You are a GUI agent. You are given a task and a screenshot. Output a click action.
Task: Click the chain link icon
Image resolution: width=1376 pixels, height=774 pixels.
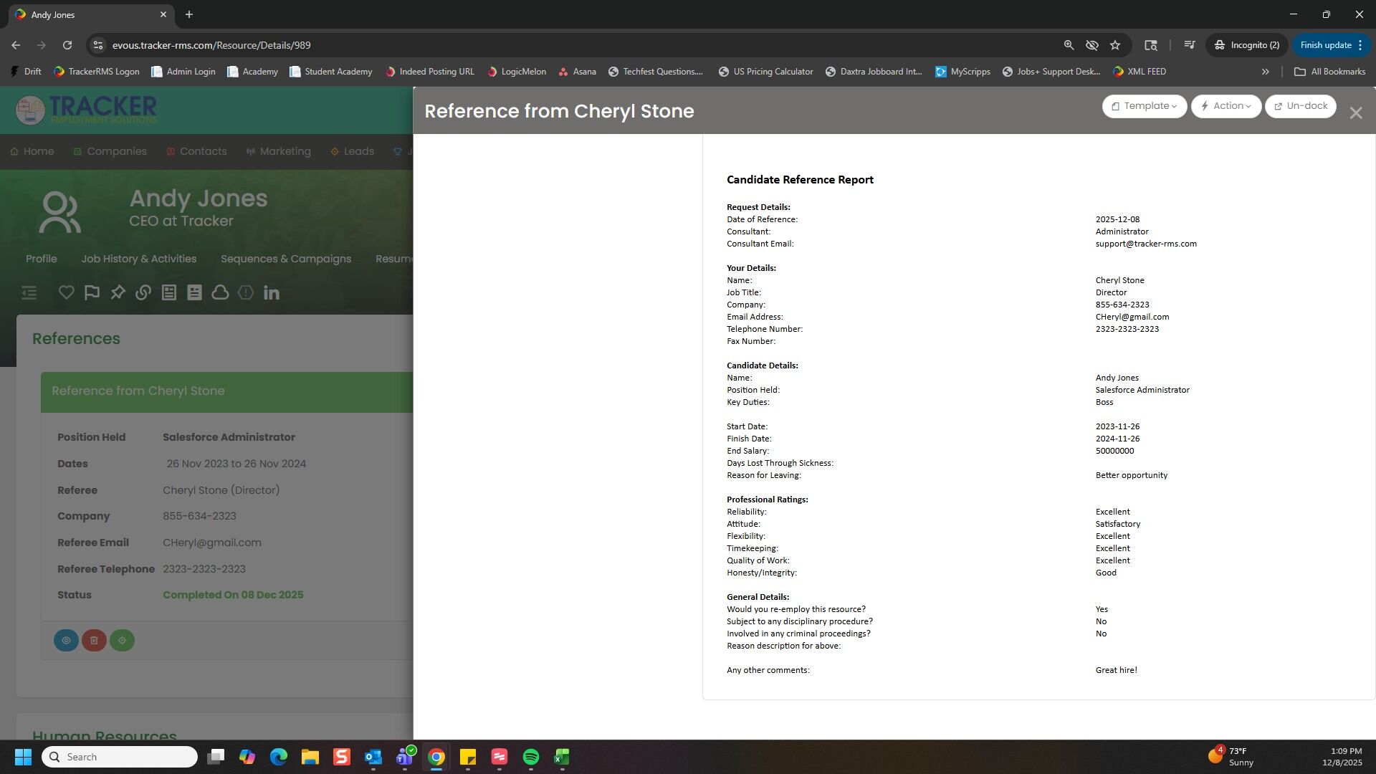[143, 292]
